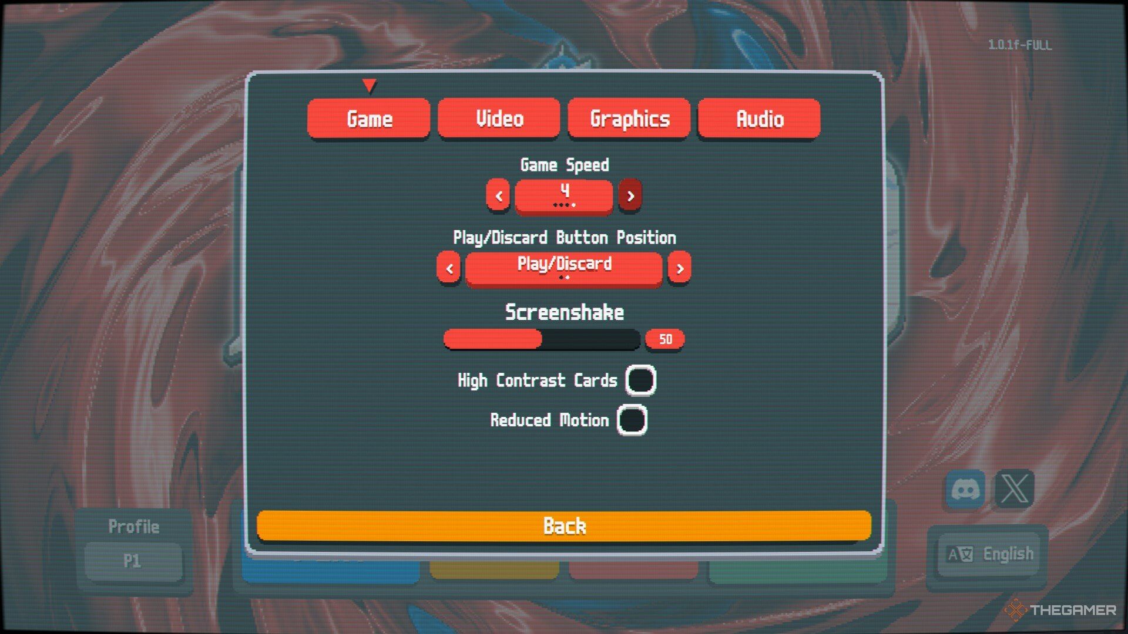Enable Reduced Motion toggle

(635, 420)
